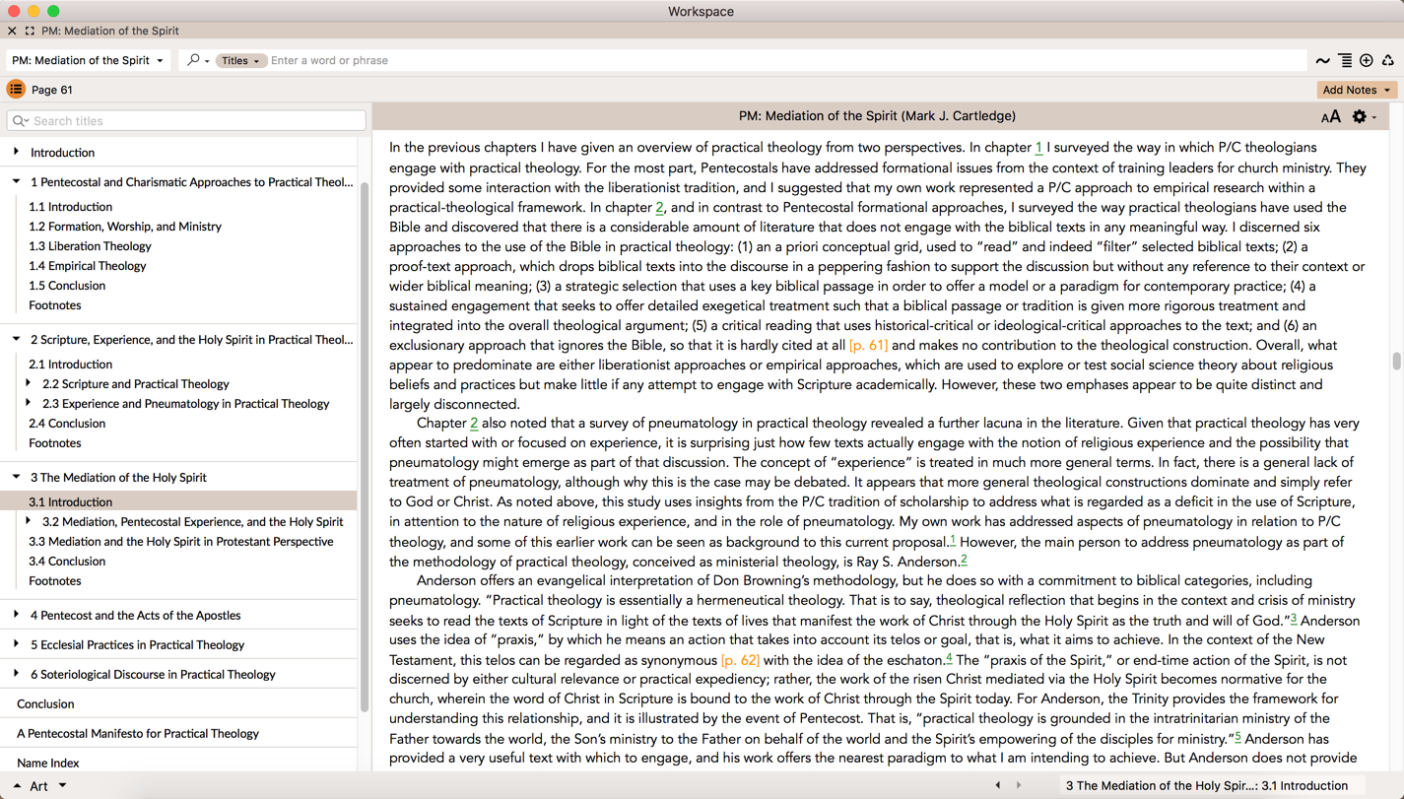Click the 'Enter a word or phrase' search field
Viewport: 1404px width, 799px height.
click(x=786, y=60)
